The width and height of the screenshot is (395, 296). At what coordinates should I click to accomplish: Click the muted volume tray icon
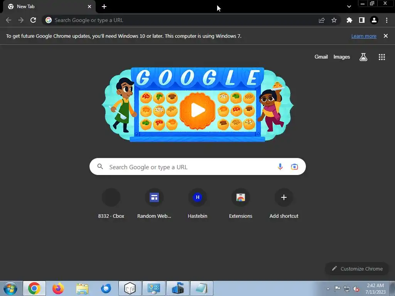356,289
